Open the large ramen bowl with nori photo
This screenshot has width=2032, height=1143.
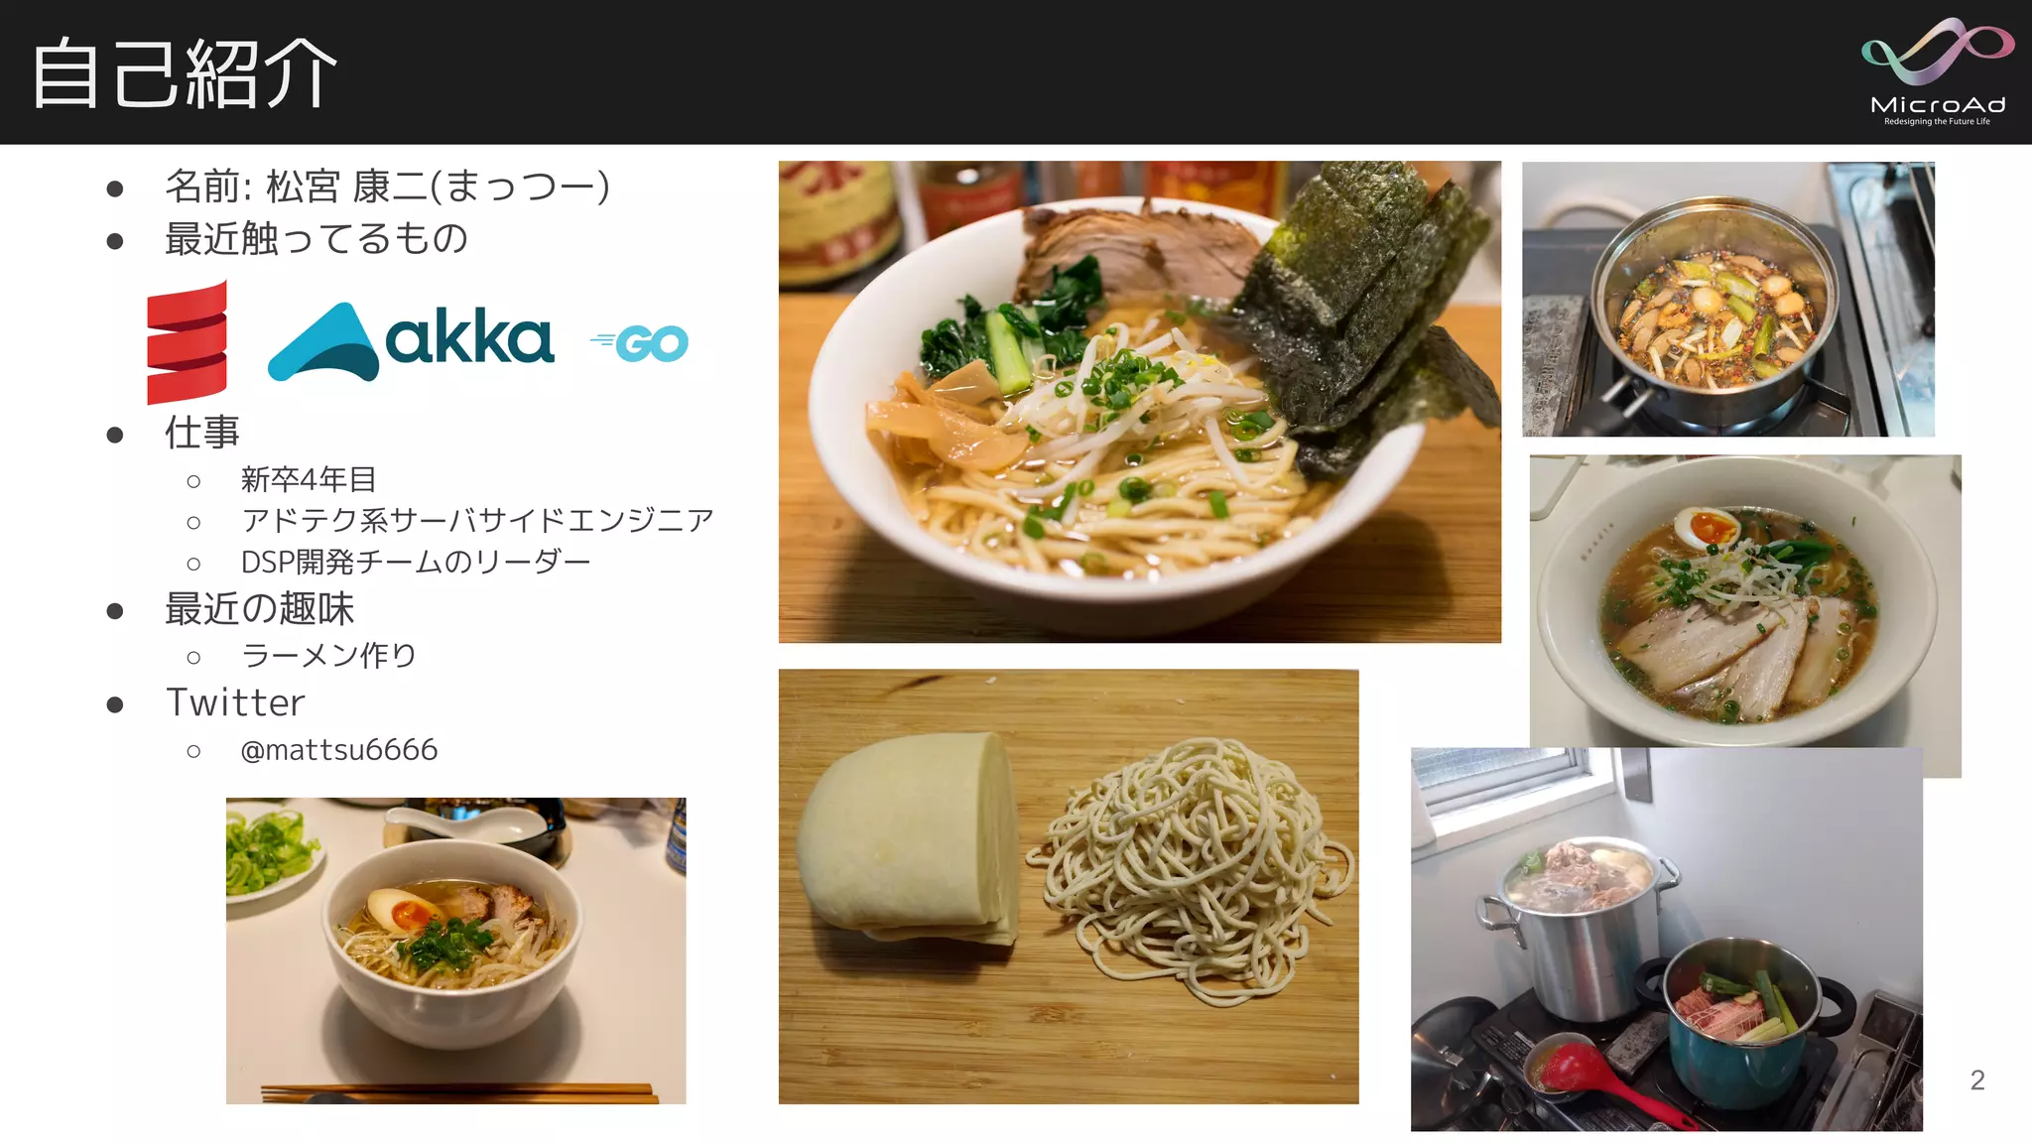tap(1139, 402)
